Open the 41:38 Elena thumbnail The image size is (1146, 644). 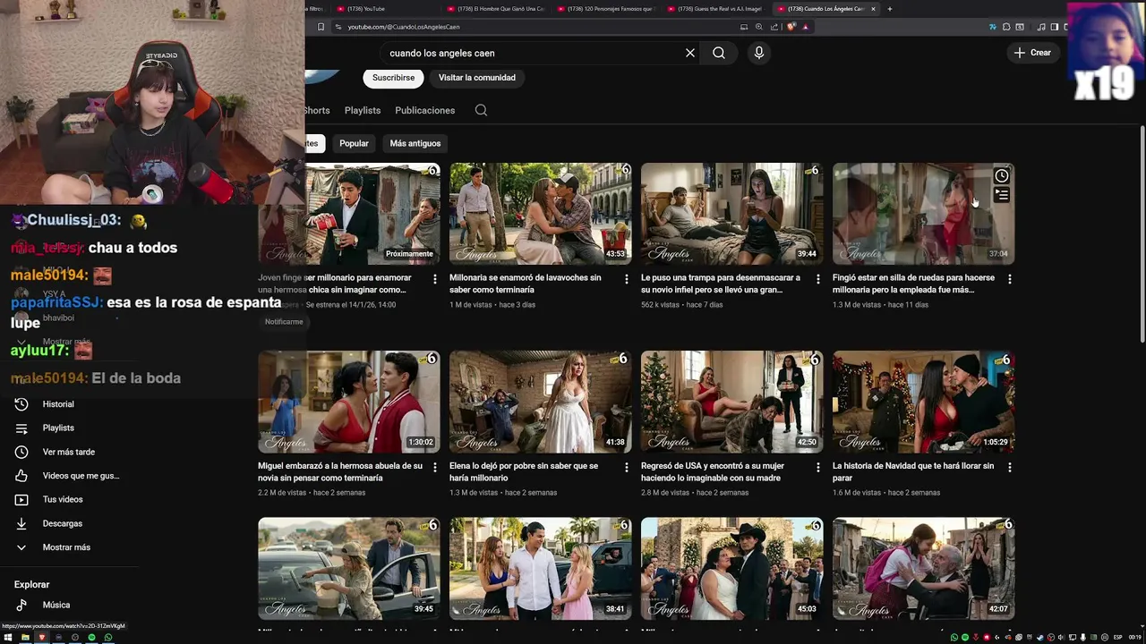click(540, 402)
